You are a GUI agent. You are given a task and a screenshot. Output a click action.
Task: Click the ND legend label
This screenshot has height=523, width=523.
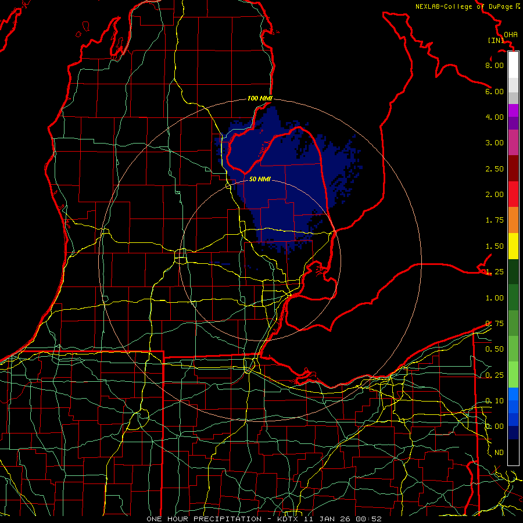click(x=499, y=453)
